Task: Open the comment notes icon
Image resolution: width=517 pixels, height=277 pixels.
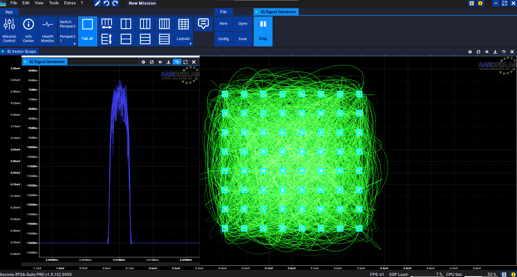Action: (203, 24)
